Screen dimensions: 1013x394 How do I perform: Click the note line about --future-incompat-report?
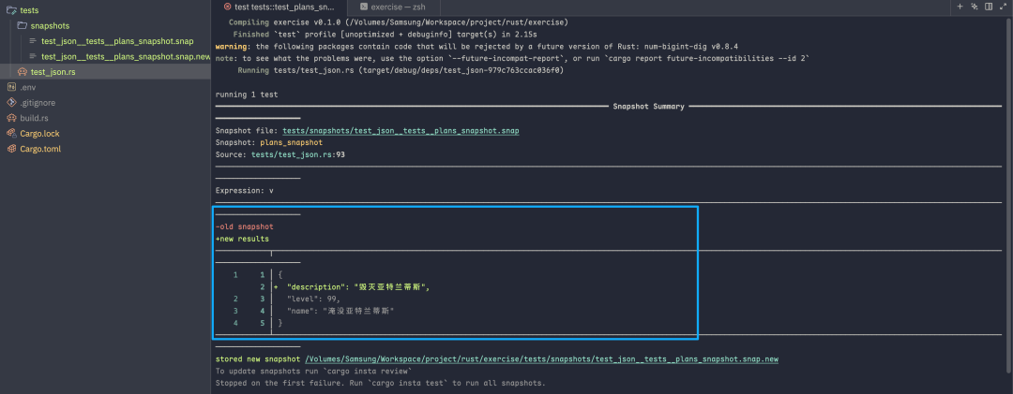click(x=512, y=59)
